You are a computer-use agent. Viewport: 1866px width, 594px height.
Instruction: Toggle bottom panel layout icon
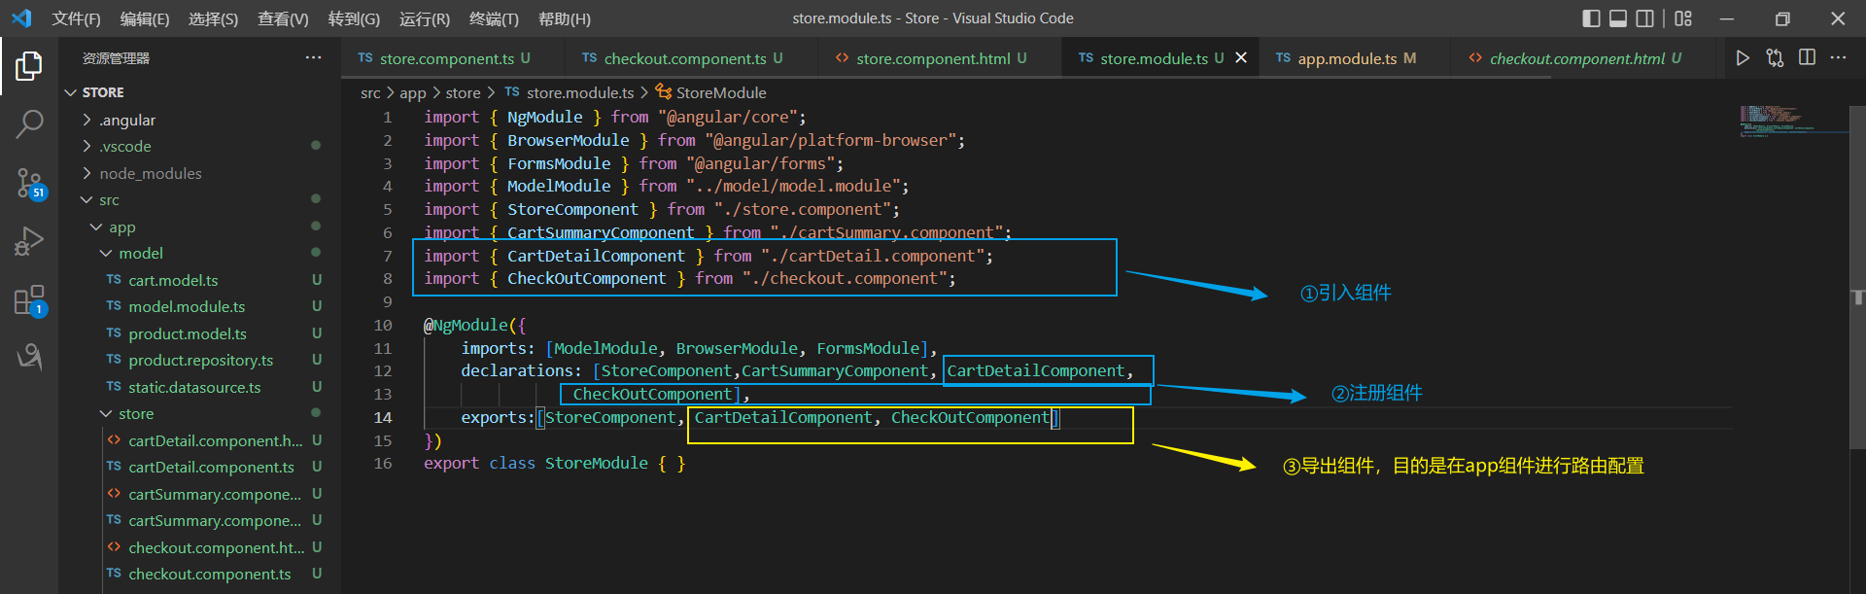pos(1618,18)
